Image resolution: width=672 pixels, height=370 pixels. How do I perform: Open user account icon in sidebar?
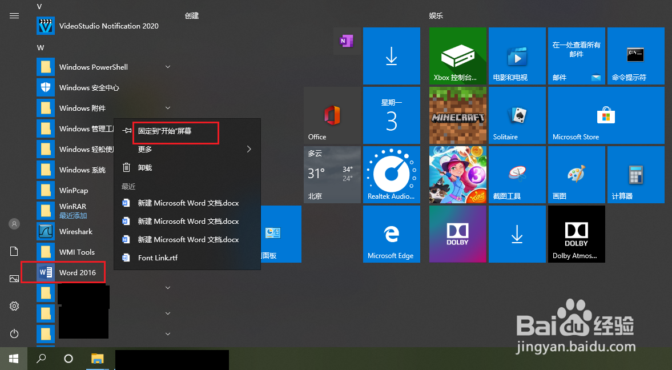(x=14, y=224)
